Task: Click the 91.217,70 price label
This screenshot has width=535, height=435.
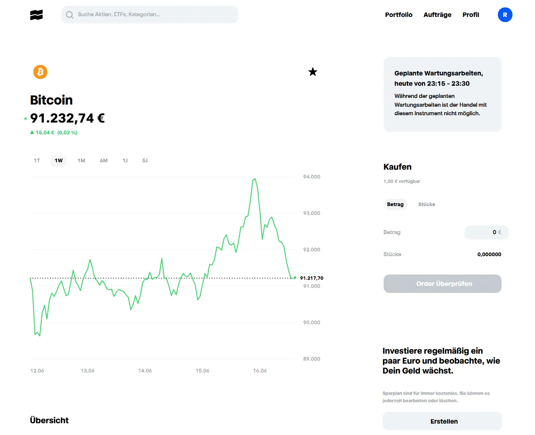Action: 312,278
